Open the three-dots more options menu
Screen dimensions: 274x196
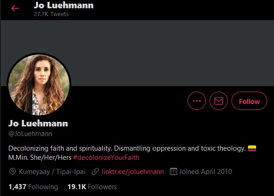coord(197,101)
